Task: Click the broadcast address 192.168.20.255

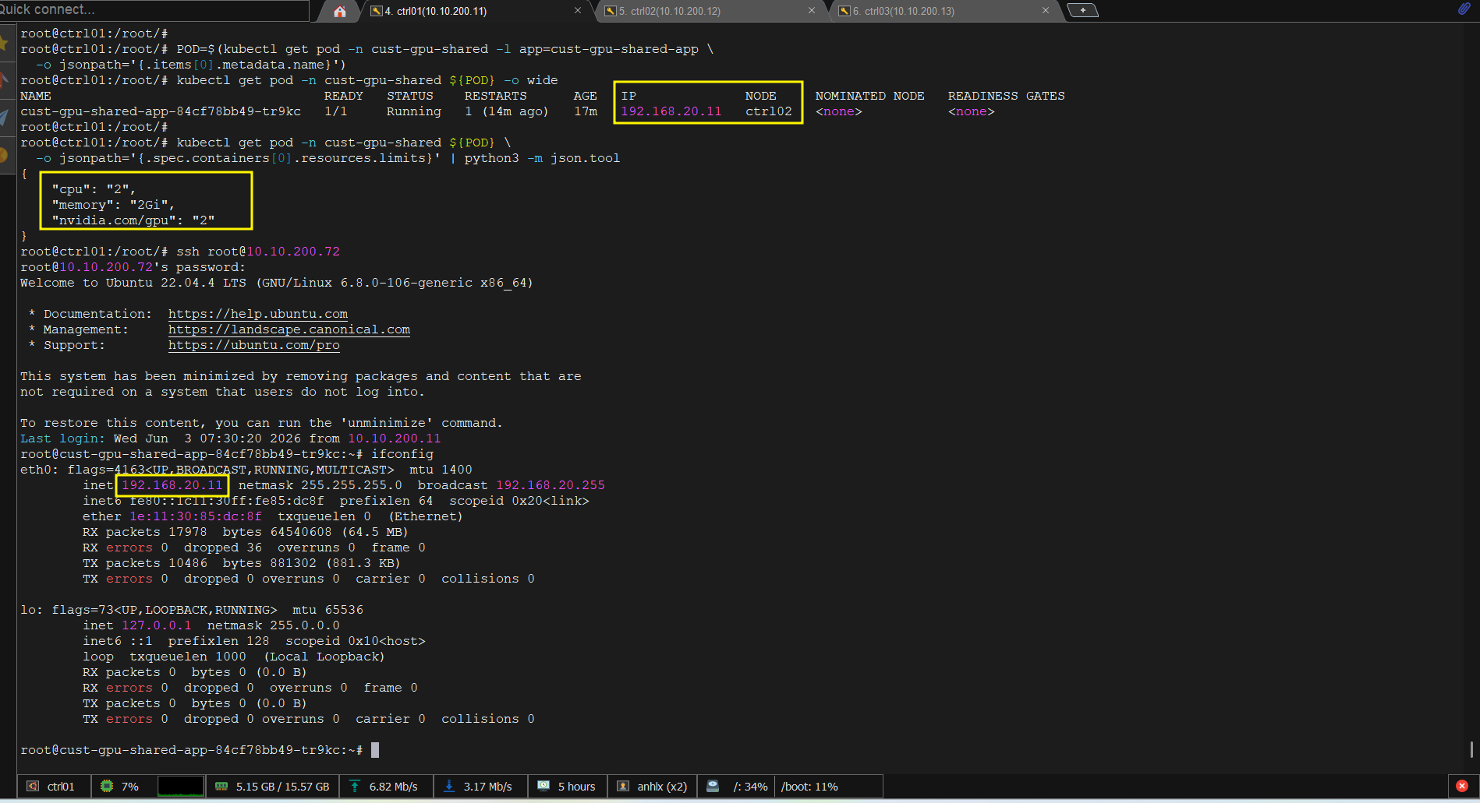Action: 551,485
